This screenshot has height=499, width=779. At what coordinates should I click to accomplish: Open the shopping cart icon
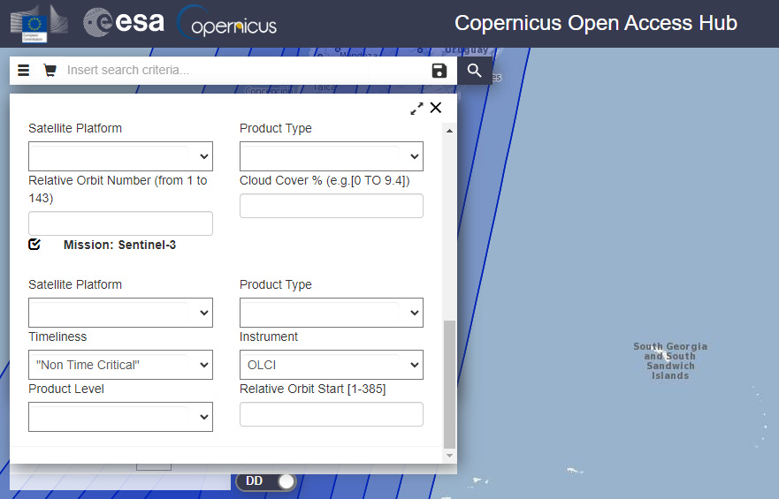(50, 70)
